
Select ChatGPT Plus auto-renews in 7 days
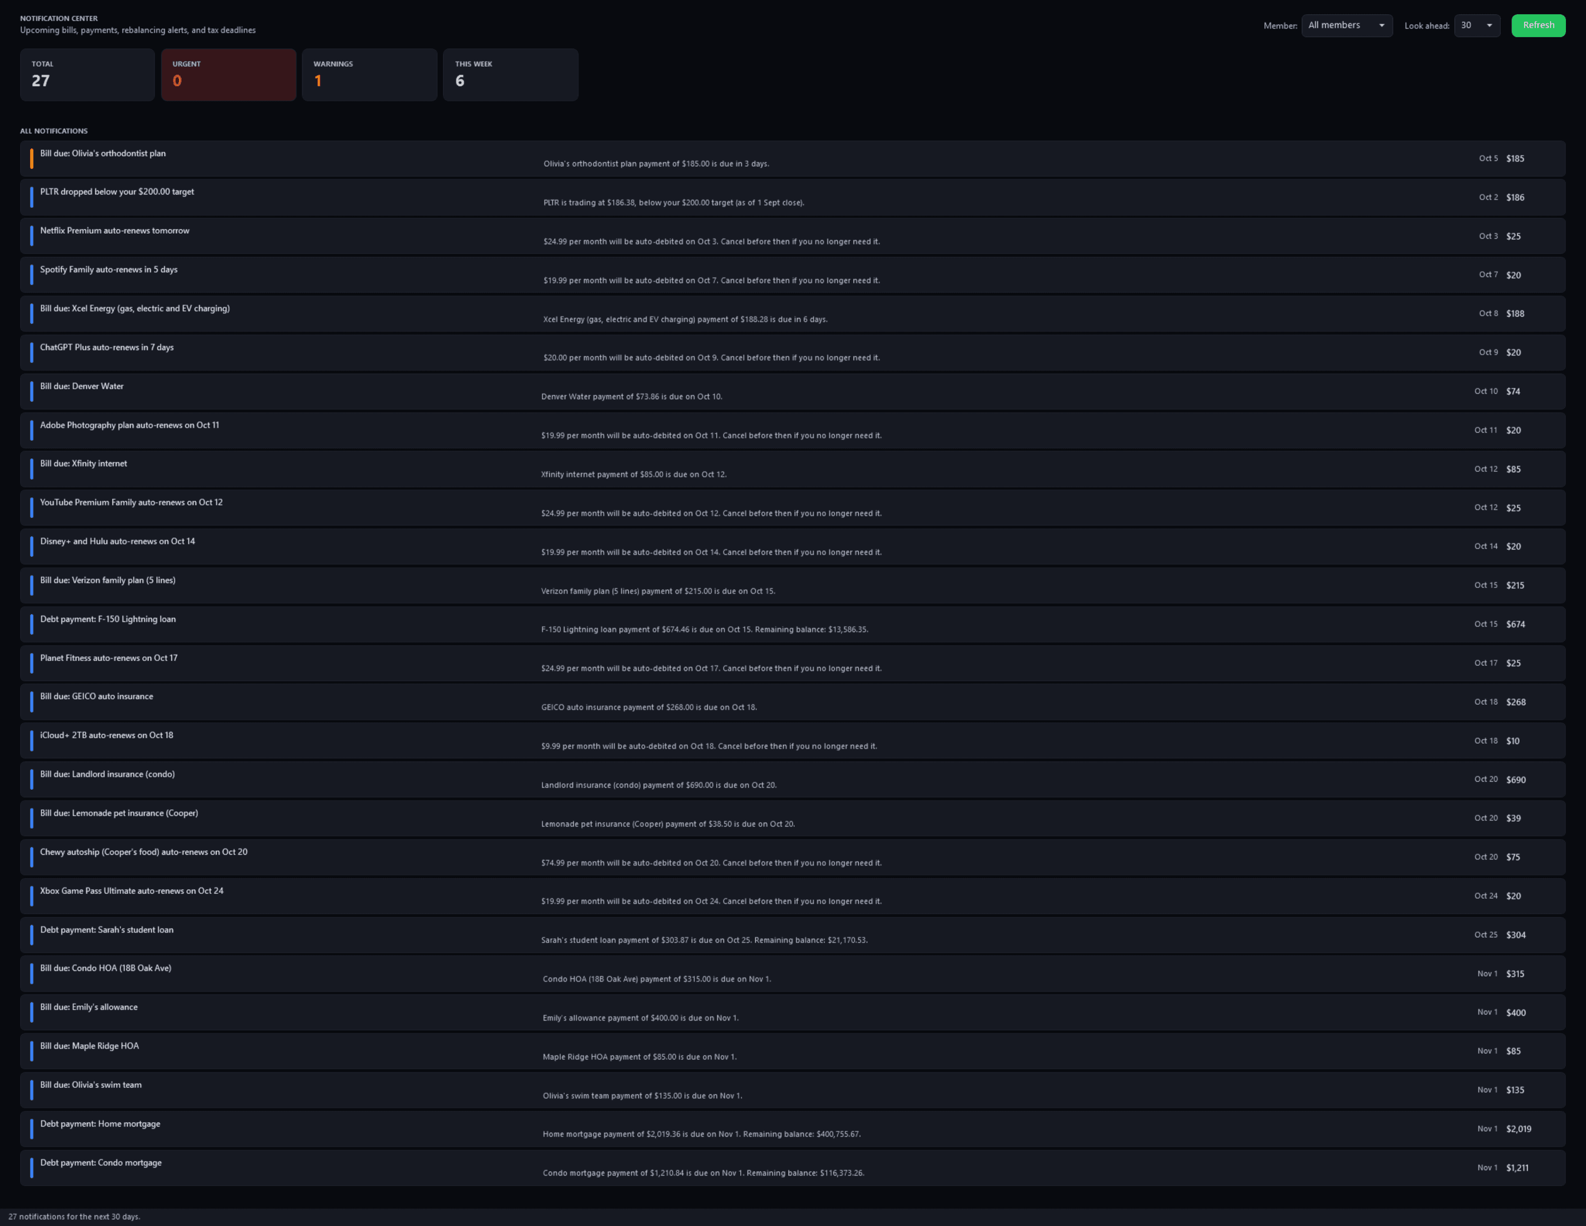point(792,353)
